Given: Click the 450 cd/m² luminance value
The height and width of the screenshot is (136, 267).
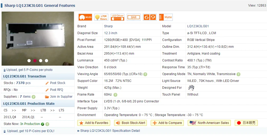Looking at the screenshot, I should pyautogui.click(x=116, y=60).
